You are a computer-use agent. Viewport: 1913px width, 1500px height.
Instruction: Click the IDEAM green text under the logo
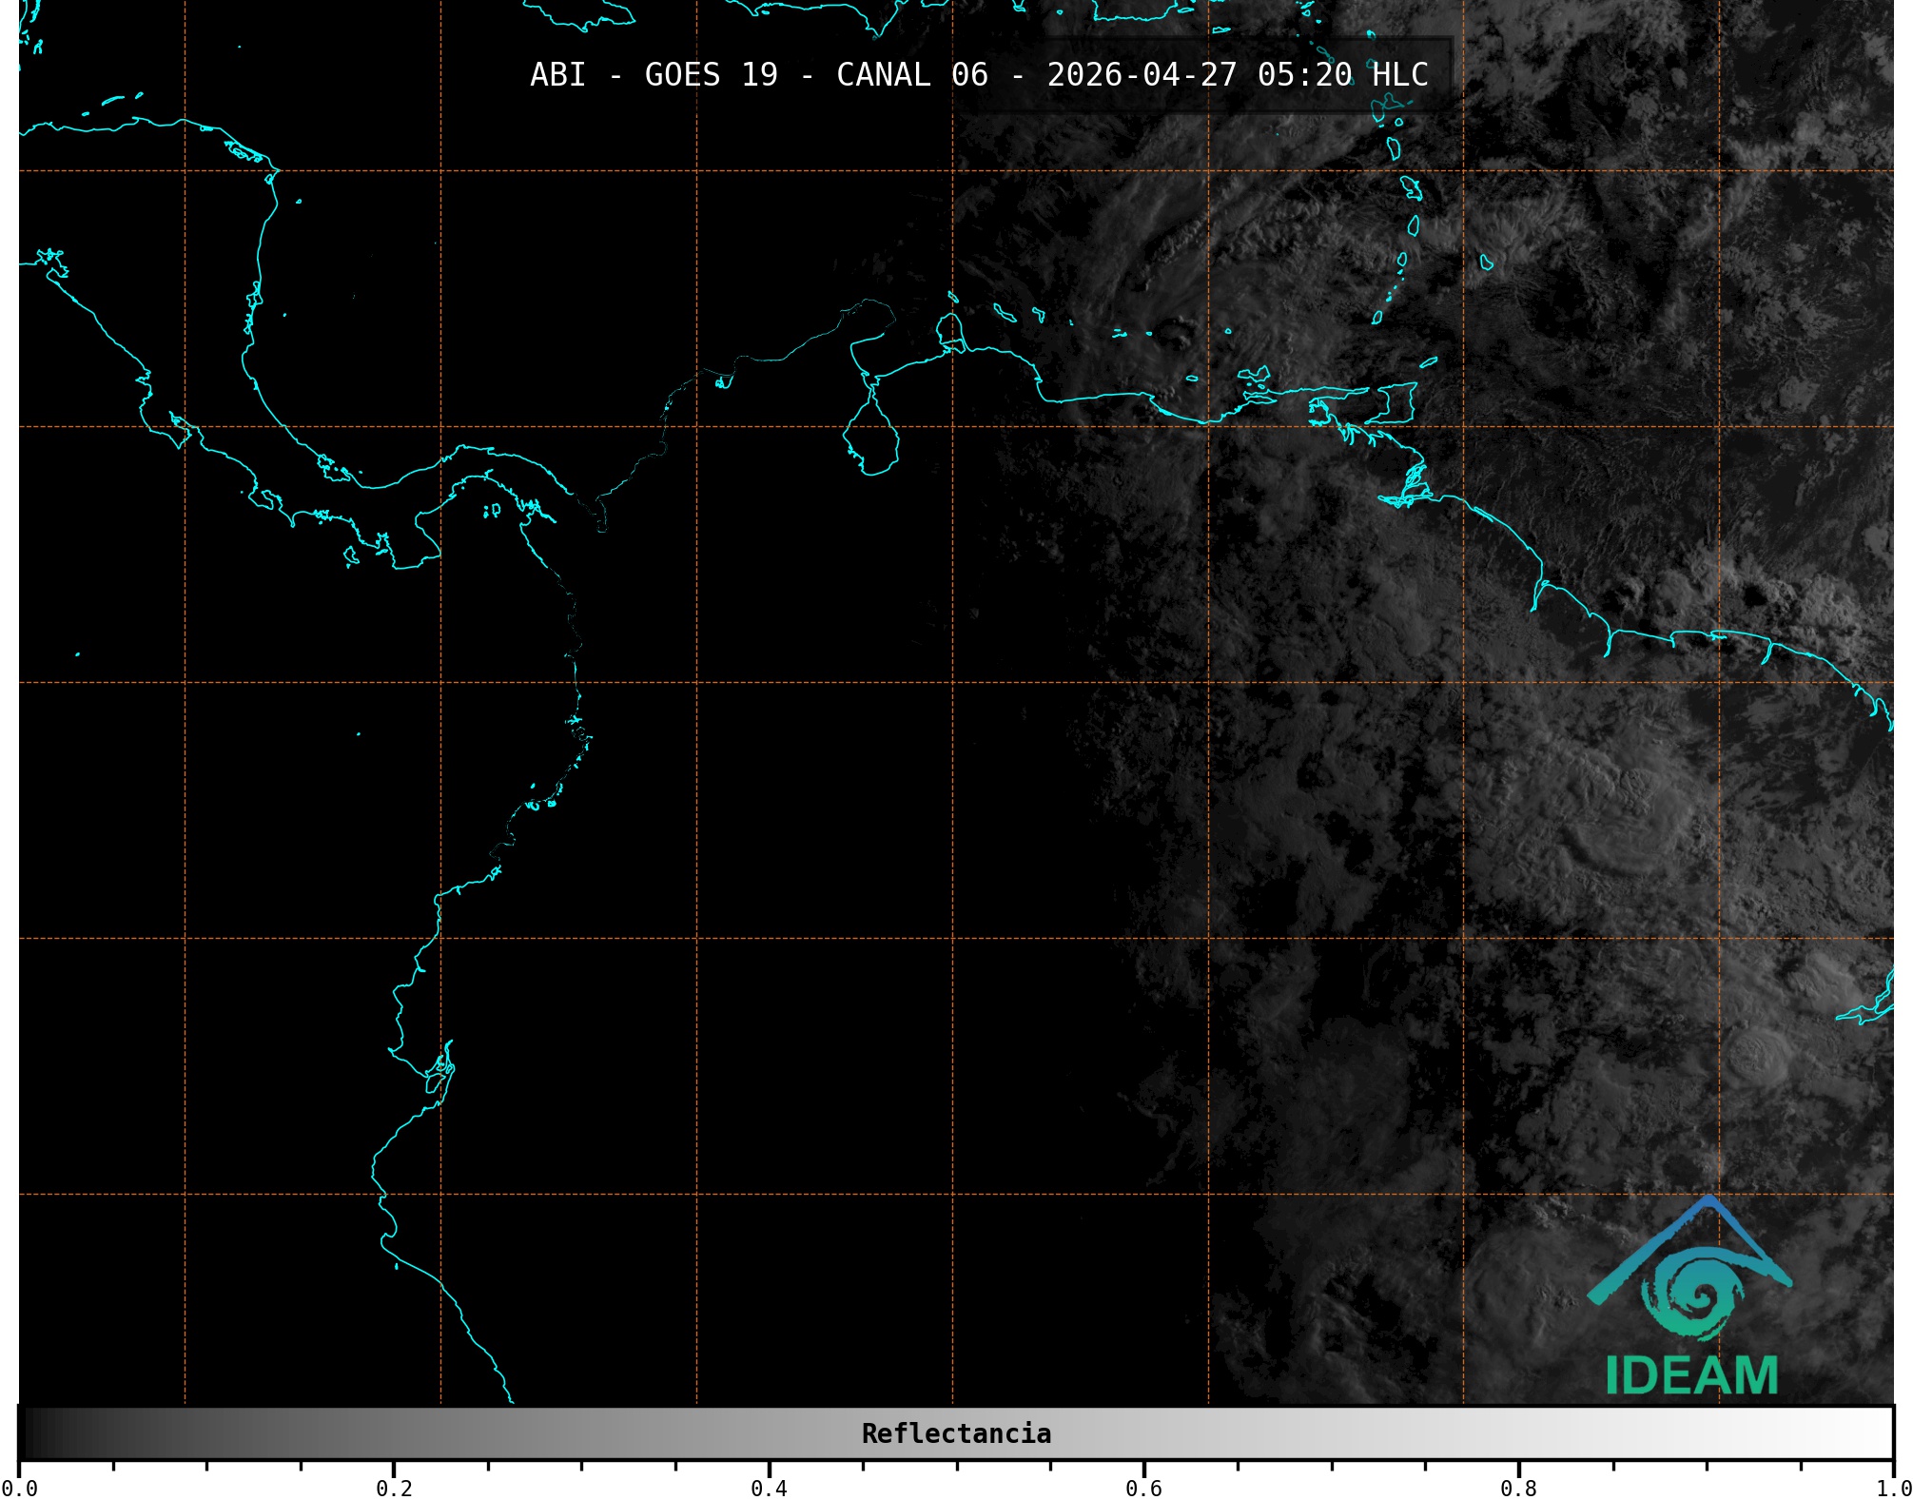[x=1691, y=1375]
